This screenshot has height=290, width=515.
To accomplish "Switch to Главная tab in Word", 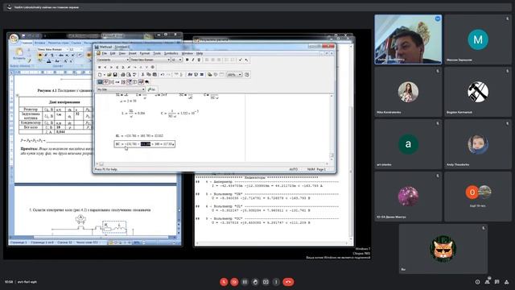I will pos(27,43).
